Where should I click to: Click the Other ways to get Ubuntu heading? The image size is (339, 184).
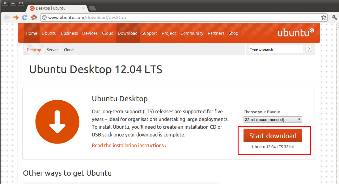pos(67,173)
